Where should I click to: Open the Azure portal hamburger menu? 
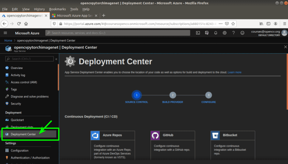(x=5, y=33)
